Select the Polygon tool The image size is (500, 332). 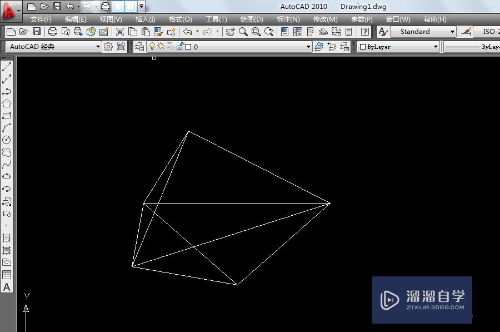(7, 103)
